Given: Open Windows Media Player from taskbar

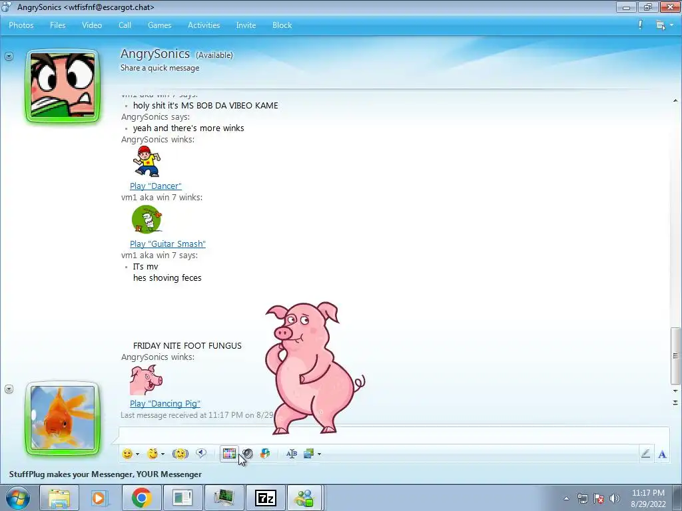Looking at the screenshot, I should 100,498.
